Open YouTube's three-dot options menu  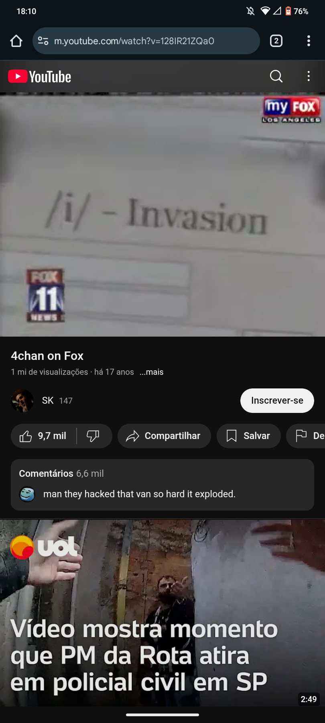point(309,76)
